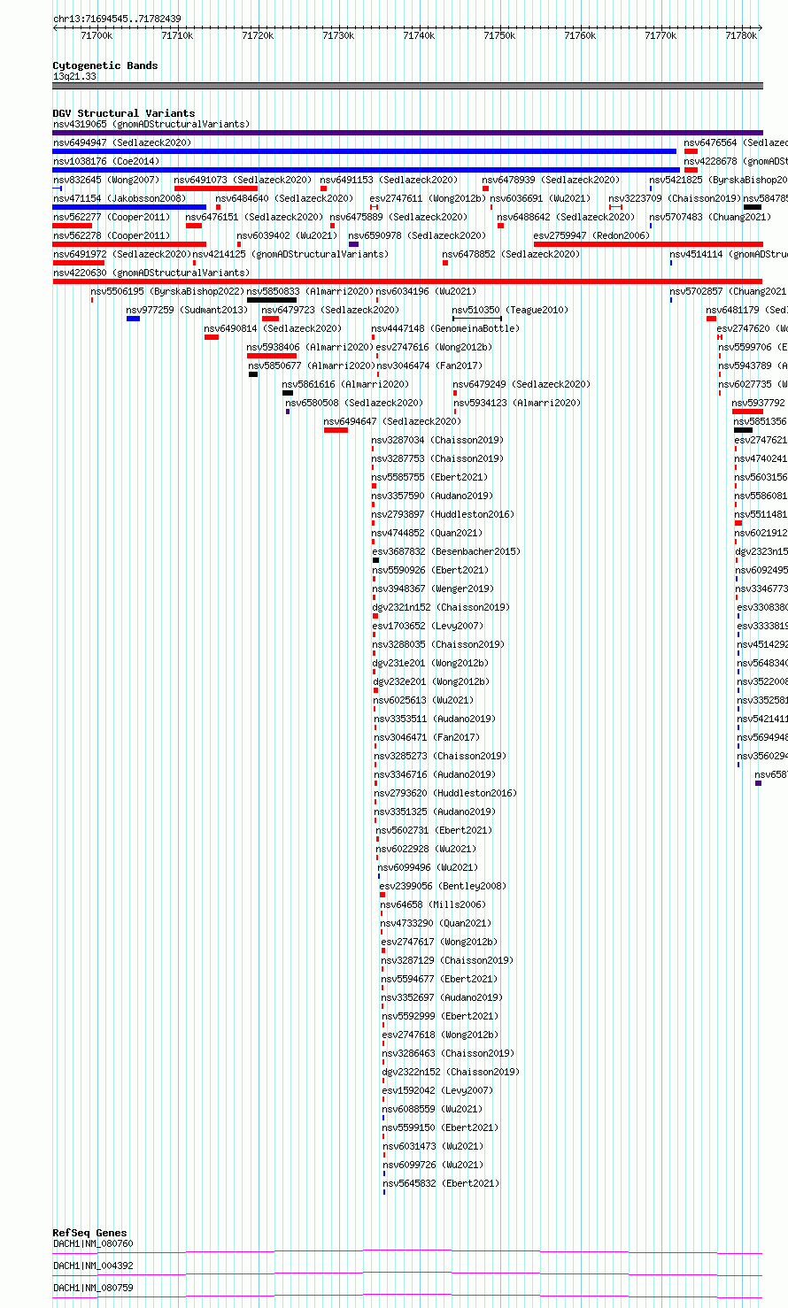Open nsv6484640 (Sedlazeck2020) variant
The width and height of the screenshot is (788, 1308).
pyautogui.click(x=284, y=198)
